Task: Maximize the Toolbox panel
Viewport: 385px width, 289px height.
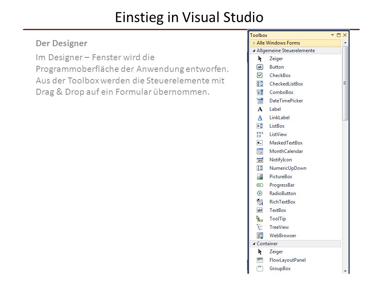Action: click(x=338, y=35)
